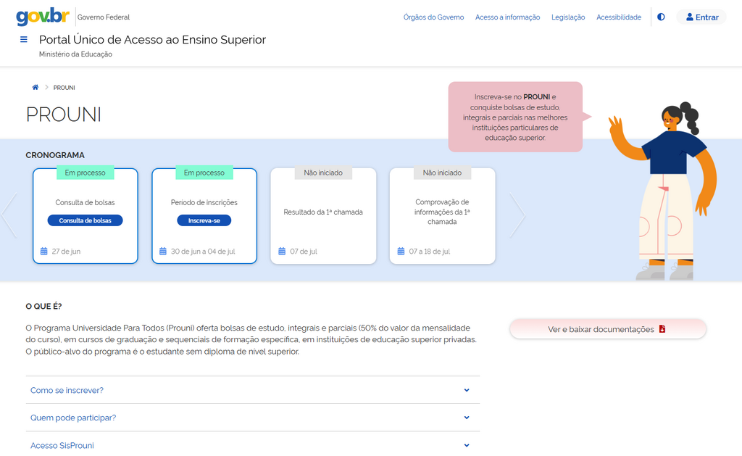Viewport: 742px width, 456px height.
Task: Click calendar icon beside 30 de jun a 04 de jul
Action: click(163, 252)
